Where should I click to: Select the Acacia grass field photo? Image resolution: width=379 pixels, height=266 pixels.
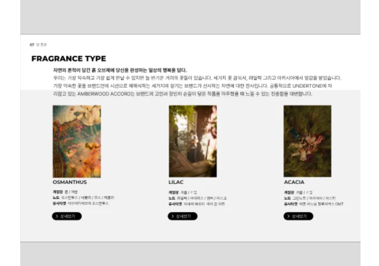coord(307,141)
